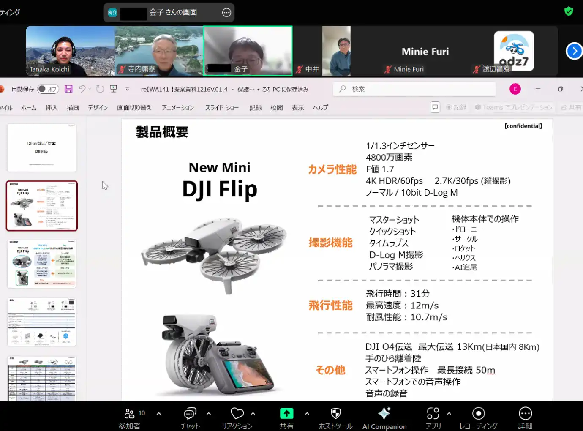Open the 校閲 ribbon tab

coord(277,108)
